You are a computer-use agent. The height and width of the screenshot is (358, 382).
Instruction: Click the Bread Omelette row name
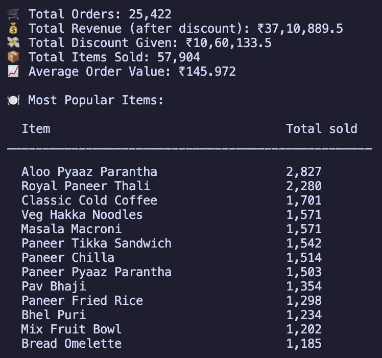pyautogui.click(x=71, y=344)
